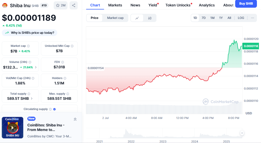Collapse the CoinBites banner chevrons
This screenshot has width=261, height=143.
(75, 119)
